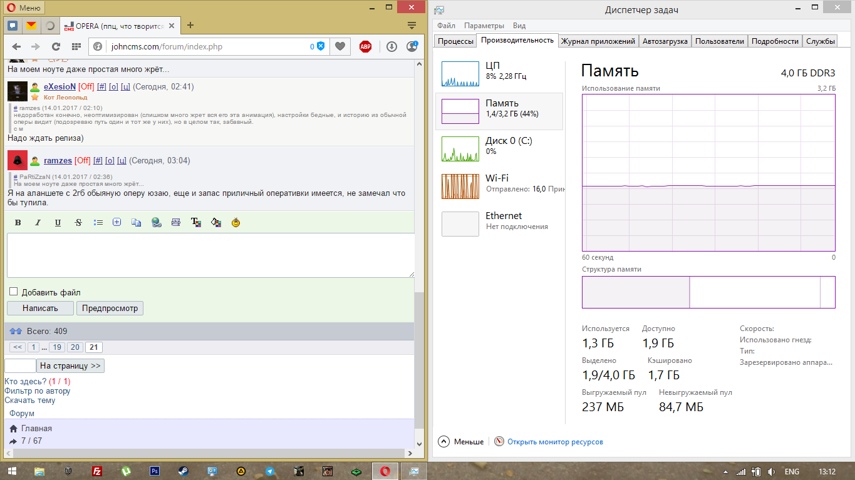This screenshot has height=480, width=855.
Task: Launch Steam from the Windows taskbar
Action: click(184, 471)
